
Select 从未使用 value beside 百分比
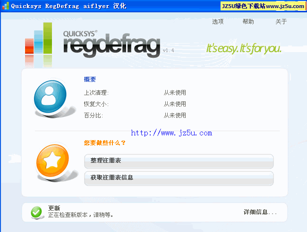pos(175,115)
